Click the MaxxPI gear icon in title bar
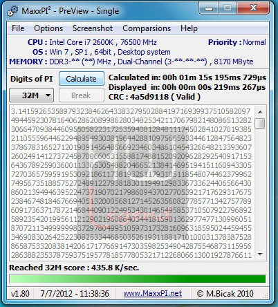The width and height of the screenshot is (278, 307). click(12, 11)
